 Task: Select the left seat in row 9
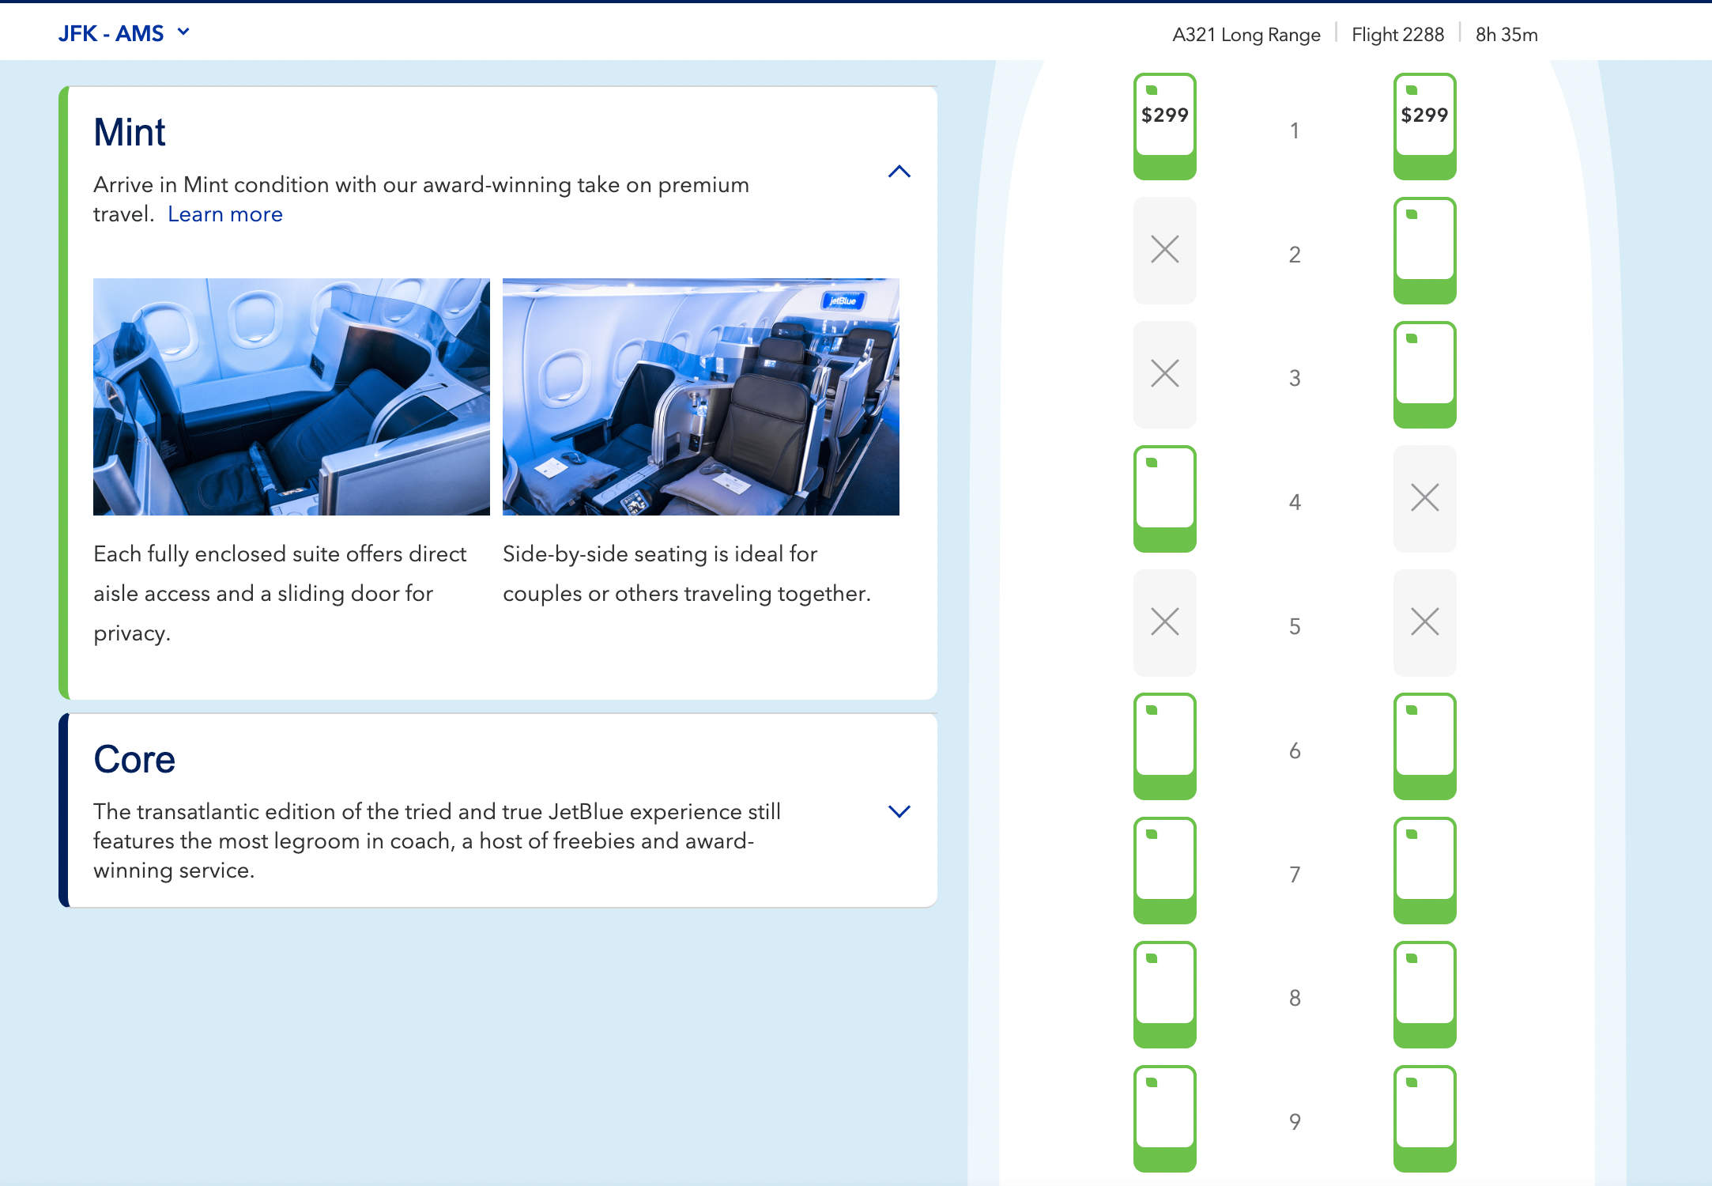click(x=1164, y=1118)
